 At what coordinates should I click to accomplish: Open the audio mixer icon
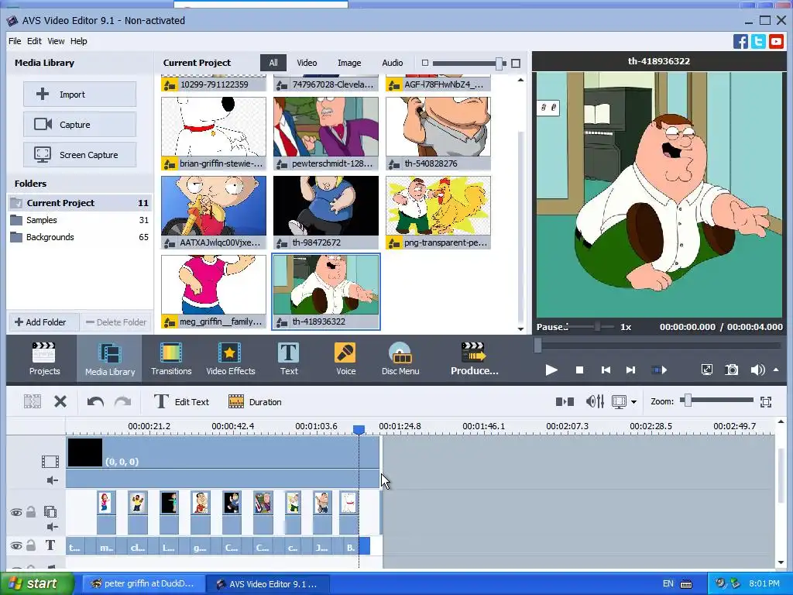click(x=595, y=402)
